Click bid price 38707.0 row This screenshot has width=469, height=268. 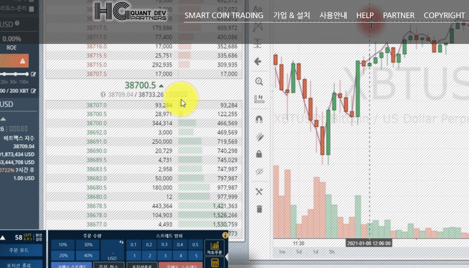[143, 105]
